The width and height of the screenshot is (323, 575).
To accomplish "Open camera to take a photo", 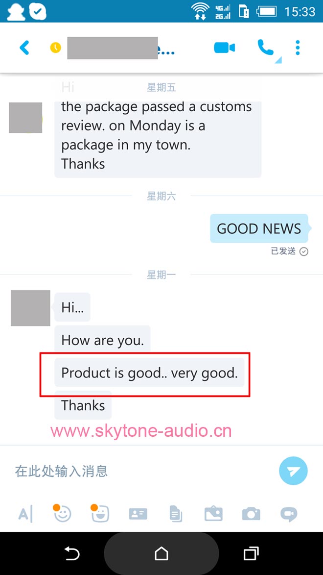I will pos(251,514).
